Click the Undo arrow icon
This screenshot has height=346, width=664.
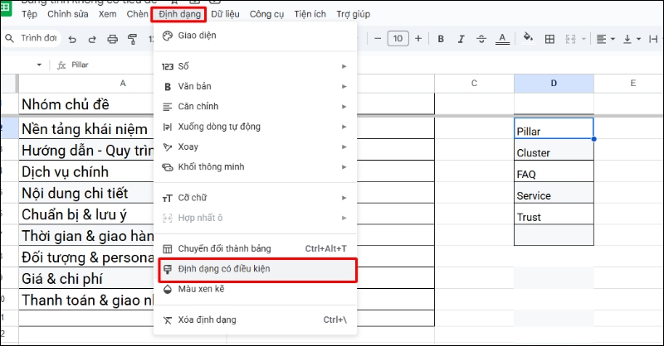(72, 39)
